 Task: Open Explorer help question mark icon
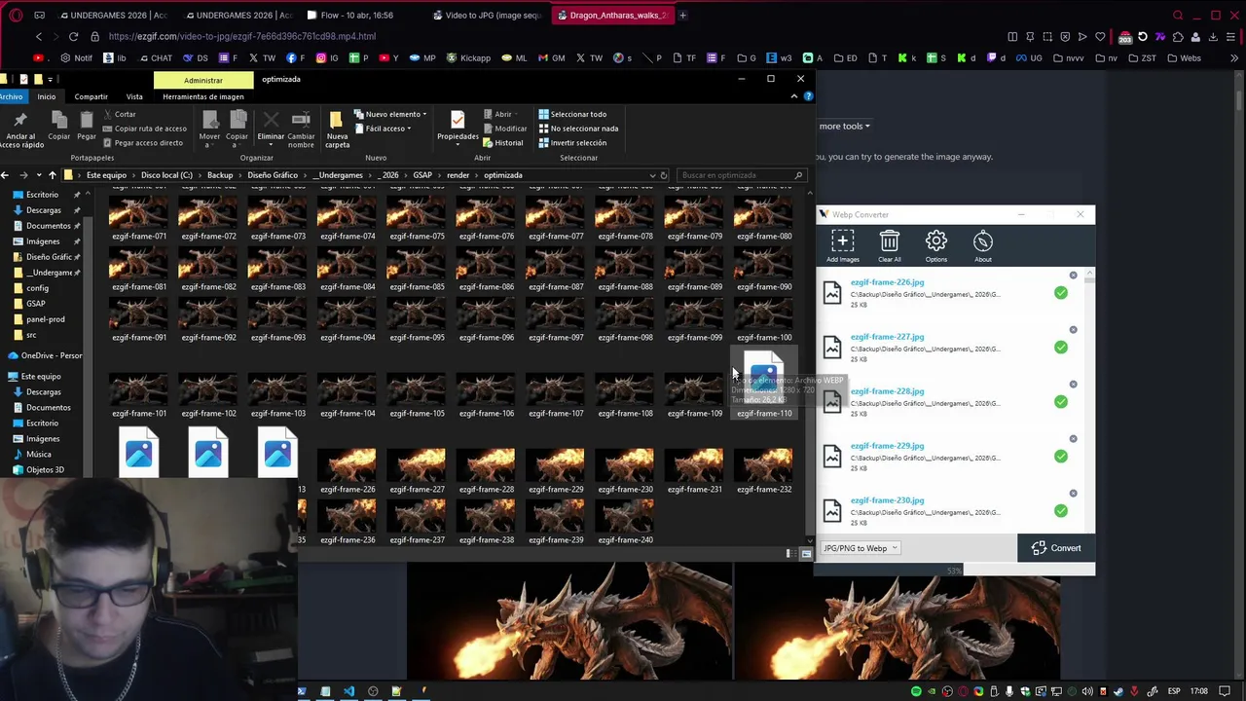(808, 96)
